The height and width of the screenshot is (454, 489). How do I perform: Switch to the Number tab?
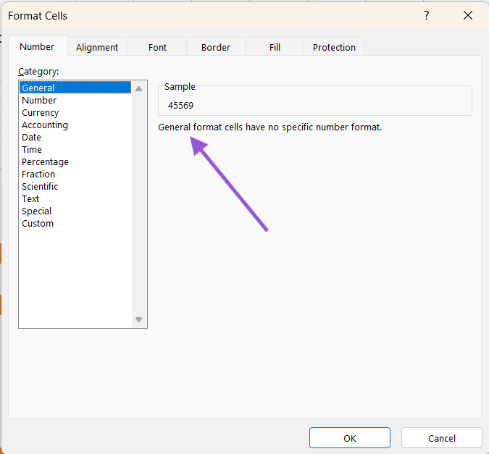[x=37, y=46]
